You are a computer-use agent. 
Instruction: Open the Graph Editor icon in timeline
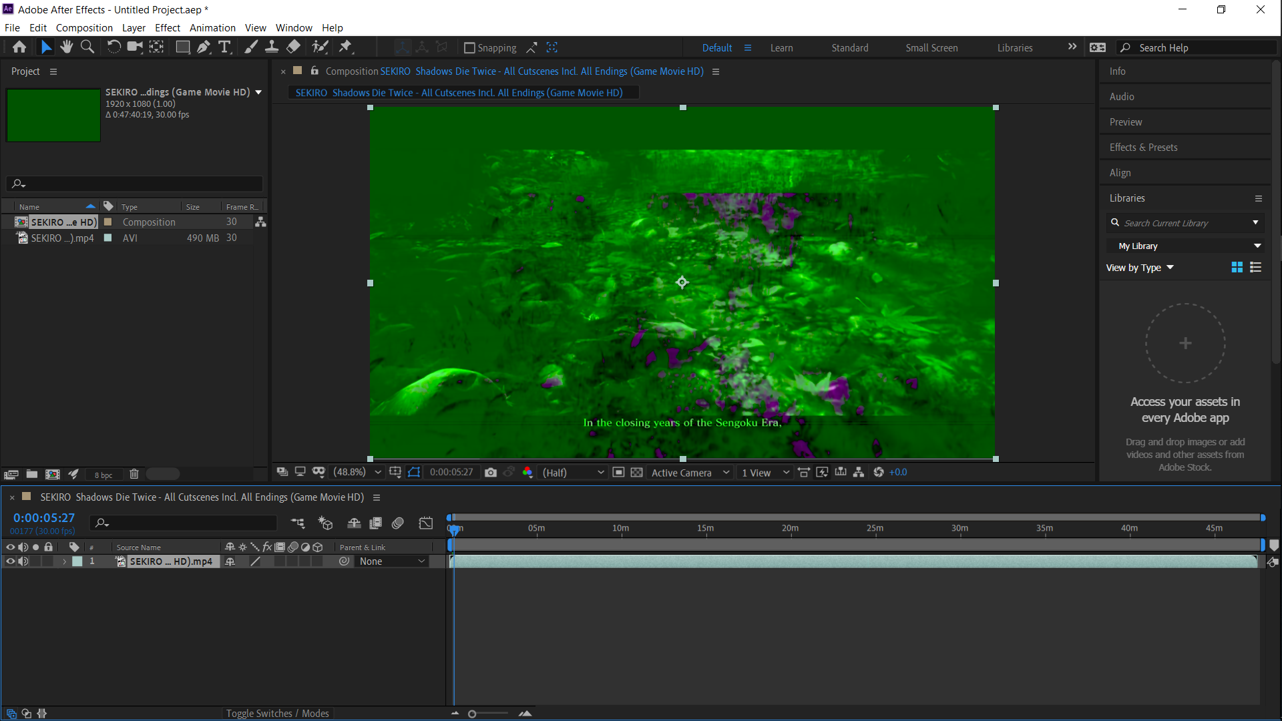coord(426,523)
